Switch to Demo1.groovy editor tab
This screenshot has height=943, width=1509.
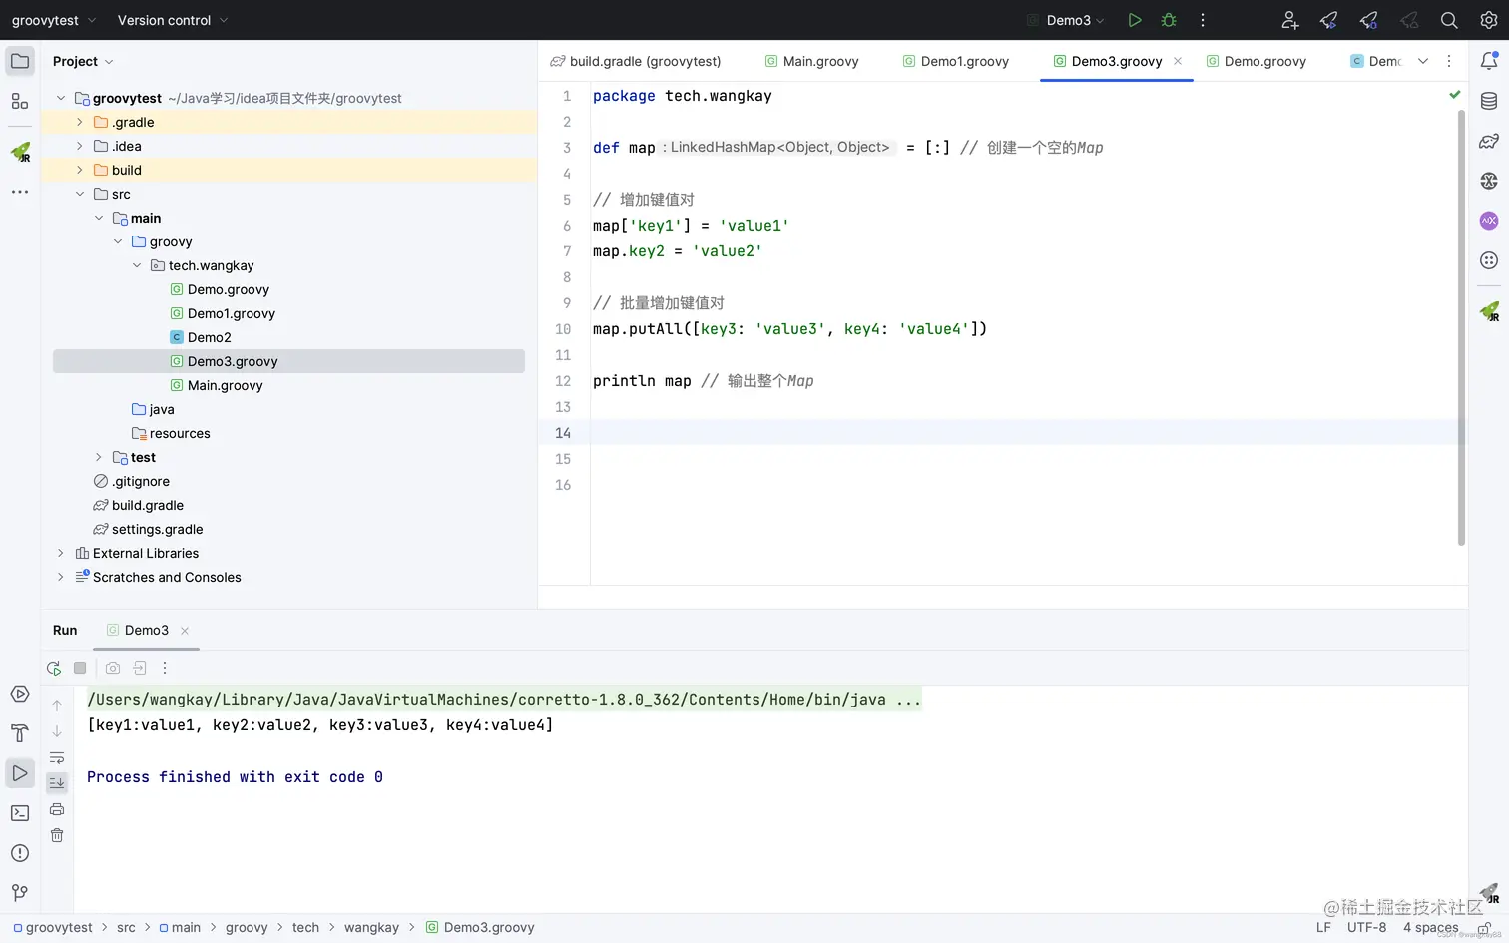[956, 61]
